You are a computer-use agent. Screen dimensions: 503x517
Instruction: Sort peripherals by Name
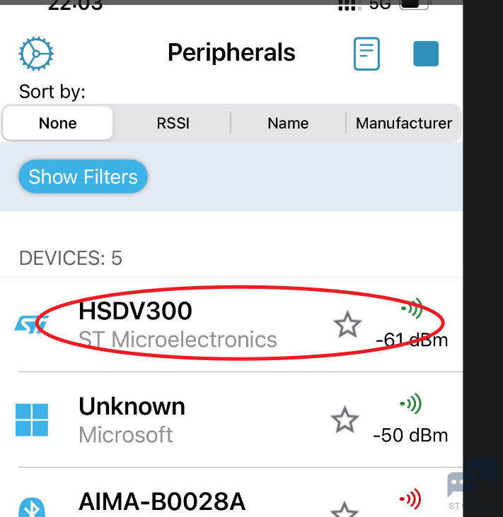point(288,123)
